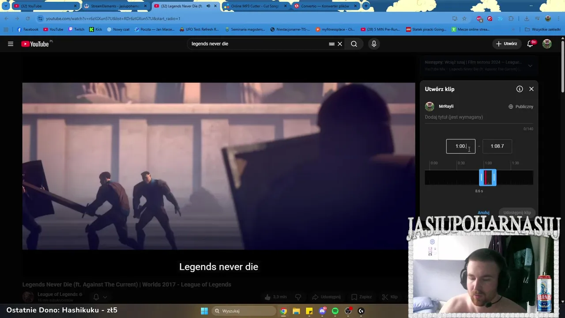Open the Klip scissors button under video
Image resolution: width=565 pixels, height=318 pixels.
390,297
